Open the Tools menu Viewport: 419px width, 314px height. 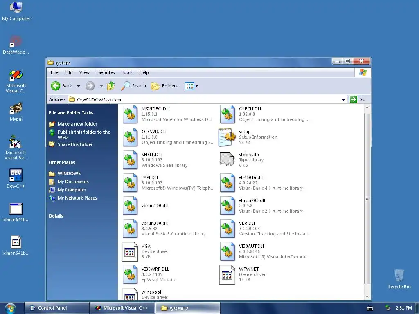click(127, 72)
